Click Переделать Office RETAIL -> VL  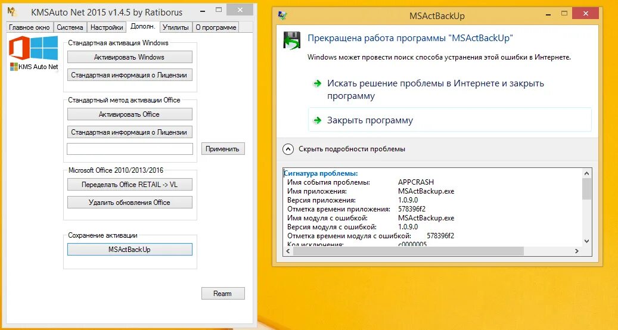[x=130, y=185]
